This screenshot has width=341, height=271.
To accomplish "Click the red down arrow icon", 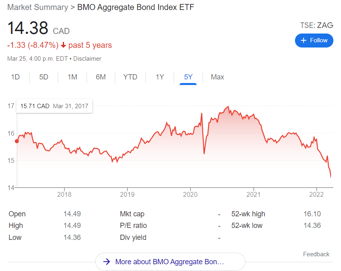I will [63, 45].
